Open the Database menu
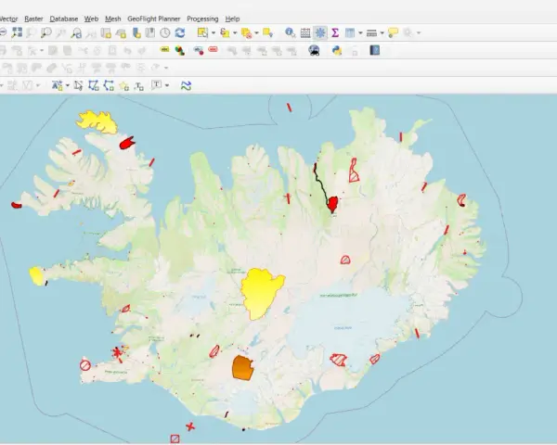Screen dimensions: 557x445 coord(64,19)
